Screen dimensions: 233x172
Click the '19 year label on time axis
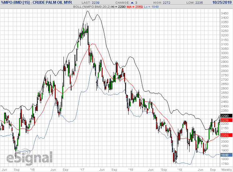click(x=180, y=169)
